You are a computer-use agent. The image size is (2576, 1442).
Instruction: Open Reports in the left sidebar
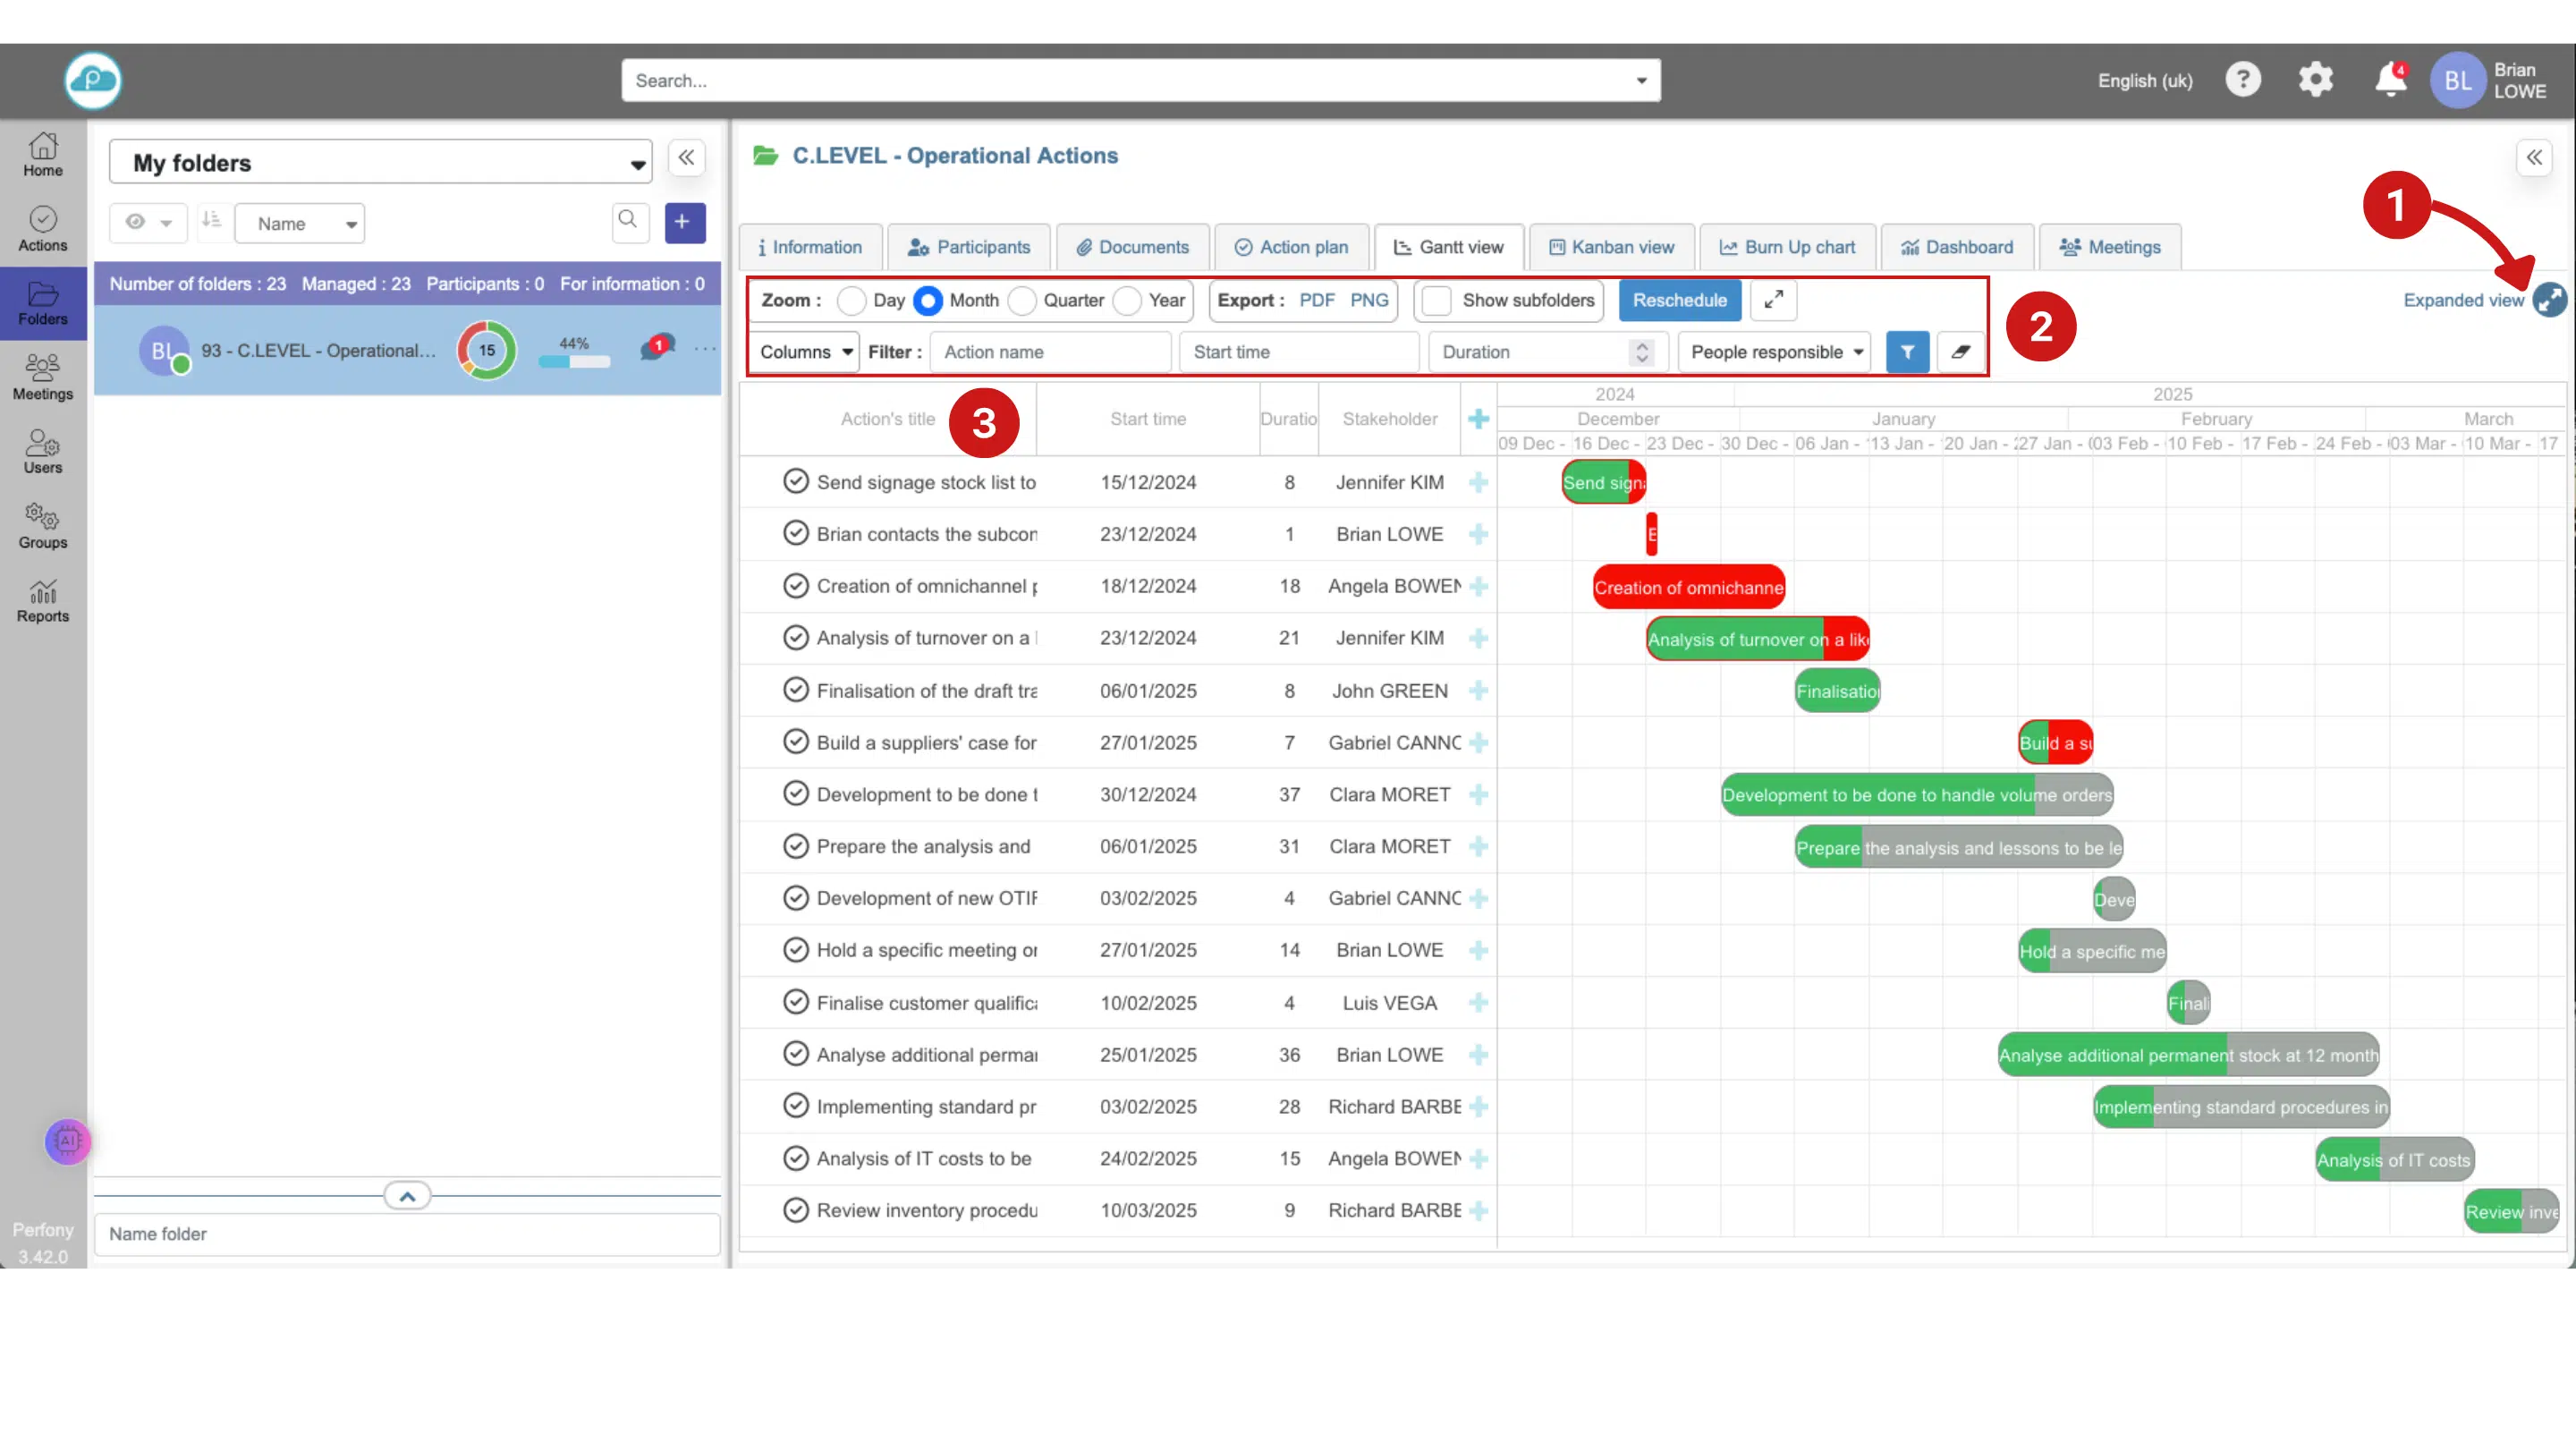(43, 601)
